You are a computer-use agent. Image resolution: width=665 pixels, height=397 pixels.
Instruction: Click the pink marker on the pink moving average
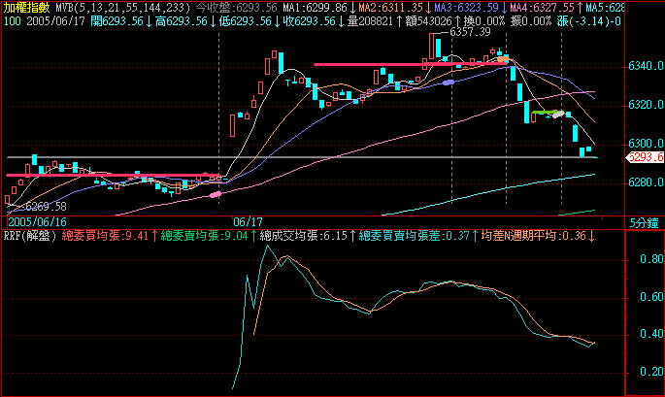pos(216,195)
